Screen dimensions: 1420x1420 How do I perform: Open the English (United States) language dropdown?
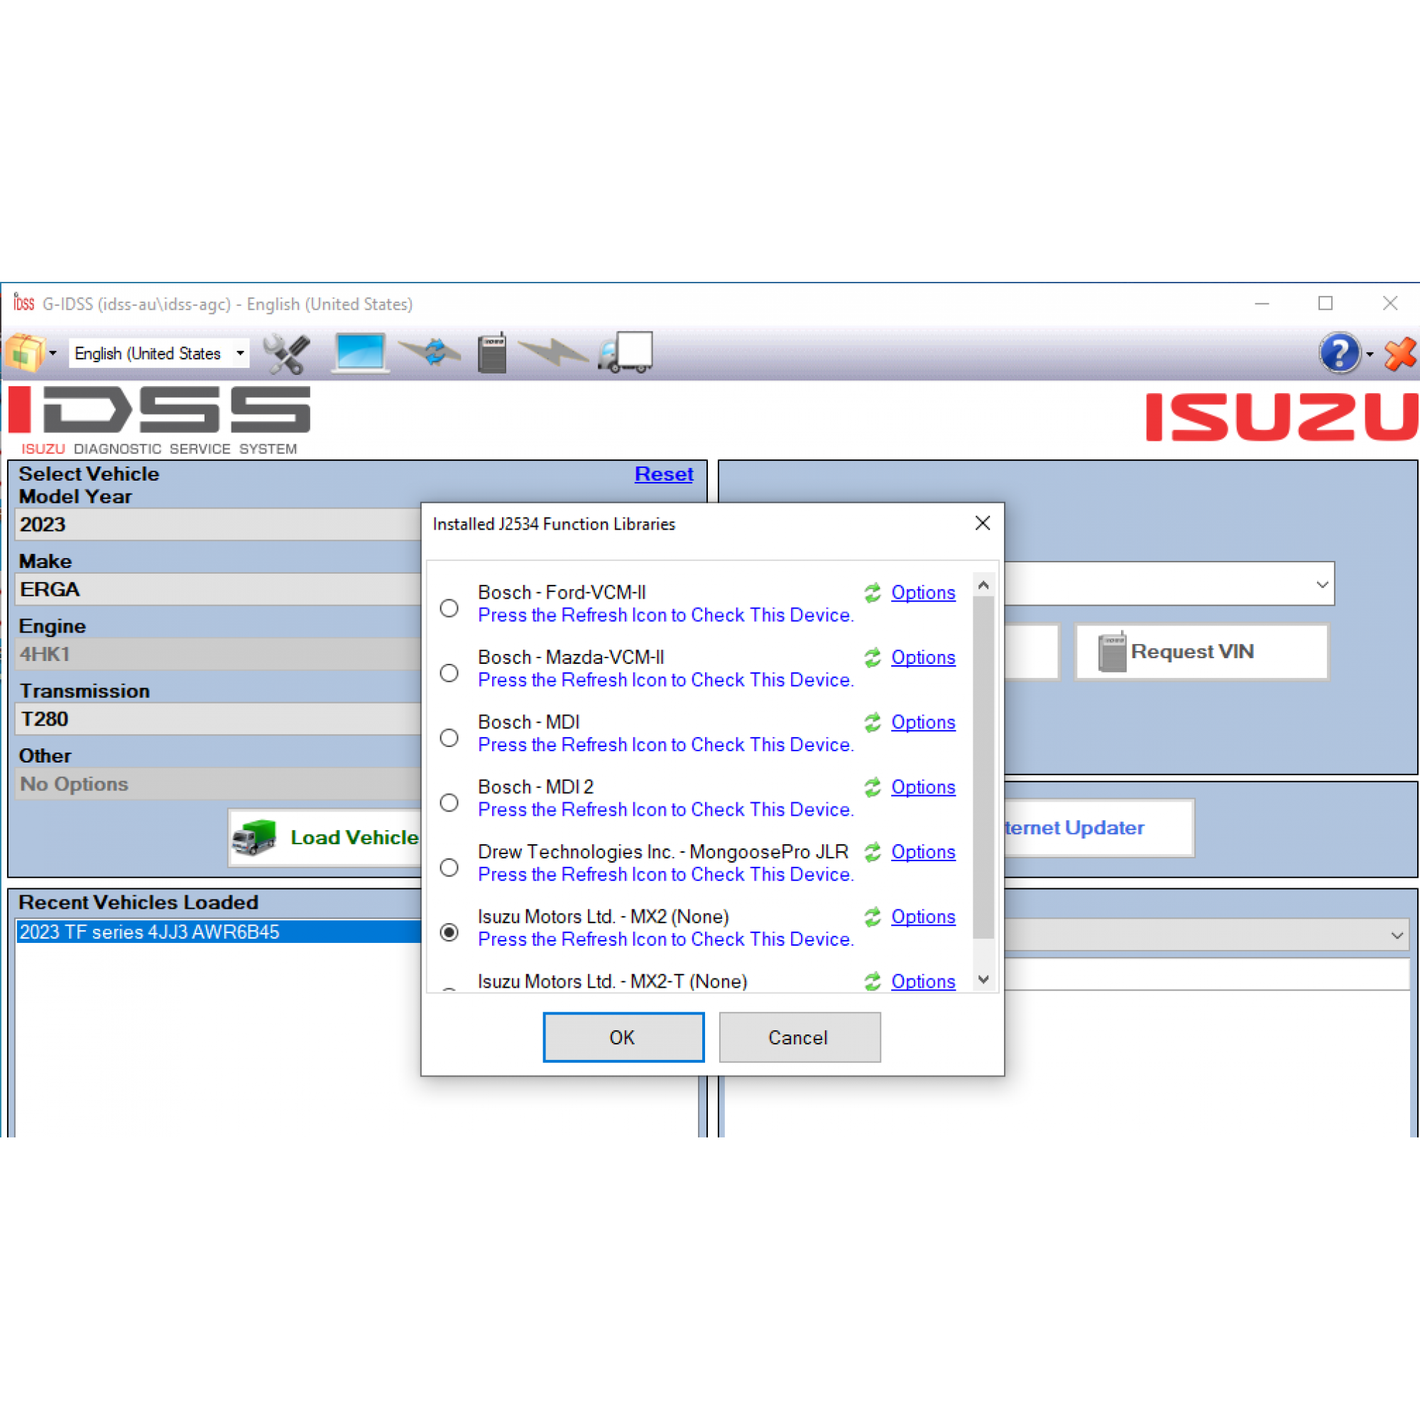click(x=160, y=354)
